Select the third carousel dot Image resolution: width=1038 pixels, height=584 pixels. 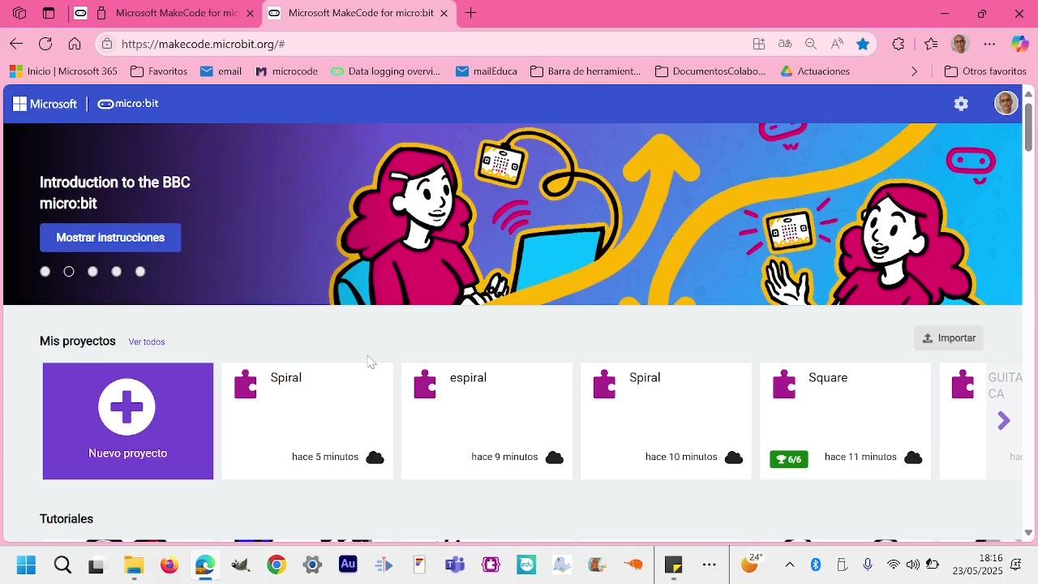tap(92, 272)
